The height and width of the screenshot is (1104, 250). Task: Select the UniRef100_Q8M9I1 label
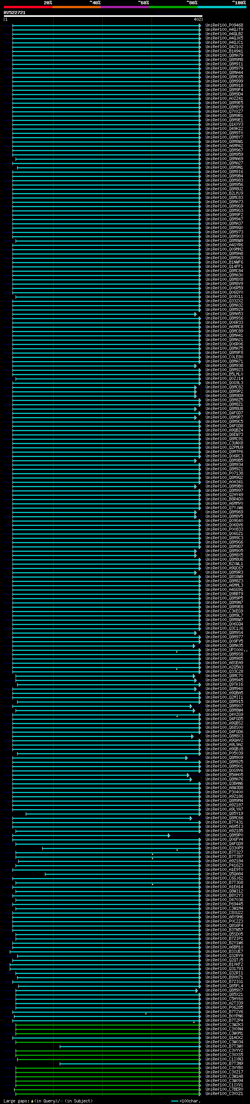pyautogui.click(x=224, y=64)
